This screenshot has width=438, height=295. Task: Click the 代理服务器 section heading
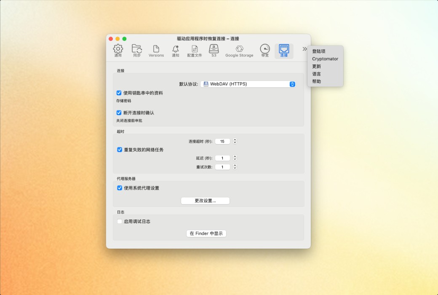(x=126, y=178)
